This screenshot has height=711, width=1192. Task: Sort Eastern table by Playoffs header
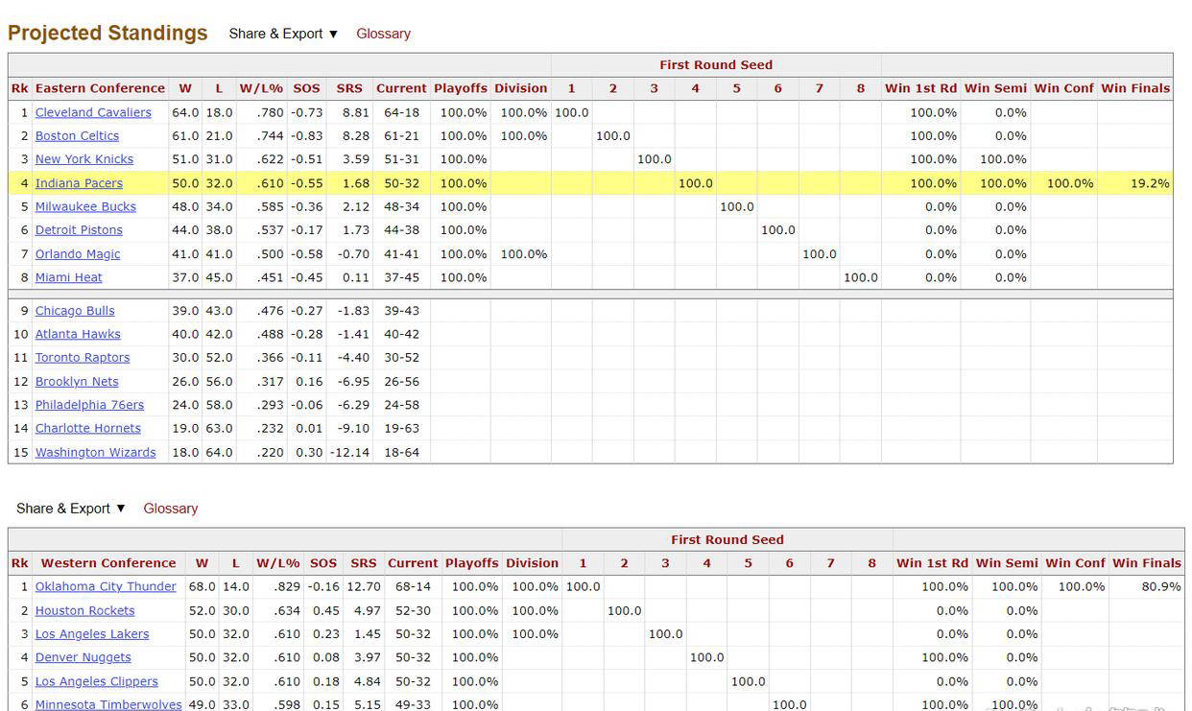461,88
